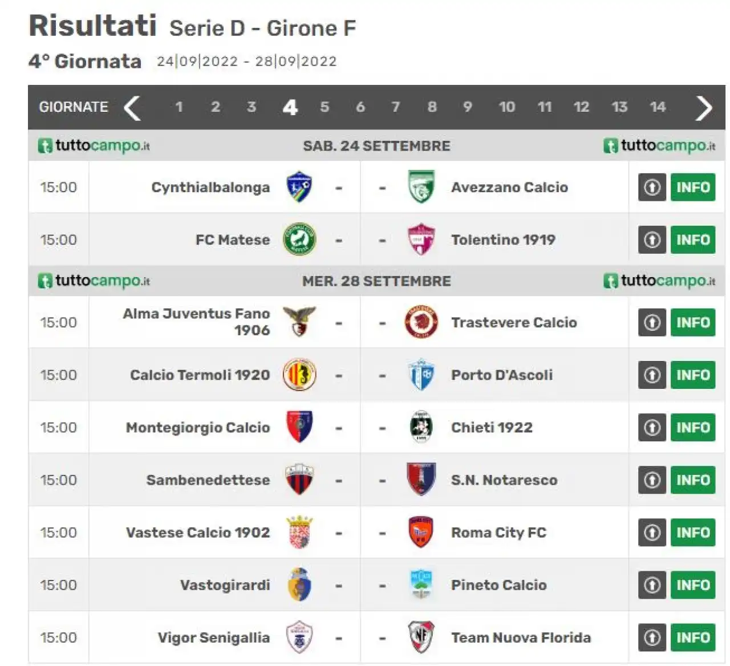Open INFO for Vigor Senigallia match
This screenshot has height=666, width=730.
[693, 637]
